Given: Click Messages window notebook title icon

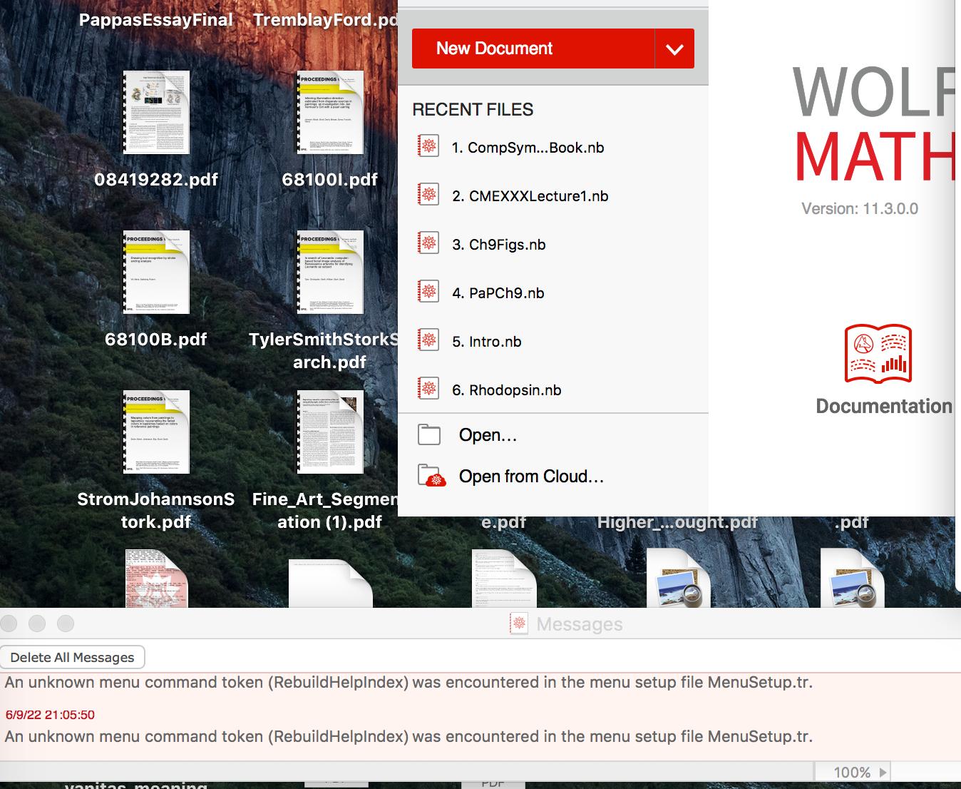Looking at the screenshot, I should pyautogui.click(x=518, y=624).
